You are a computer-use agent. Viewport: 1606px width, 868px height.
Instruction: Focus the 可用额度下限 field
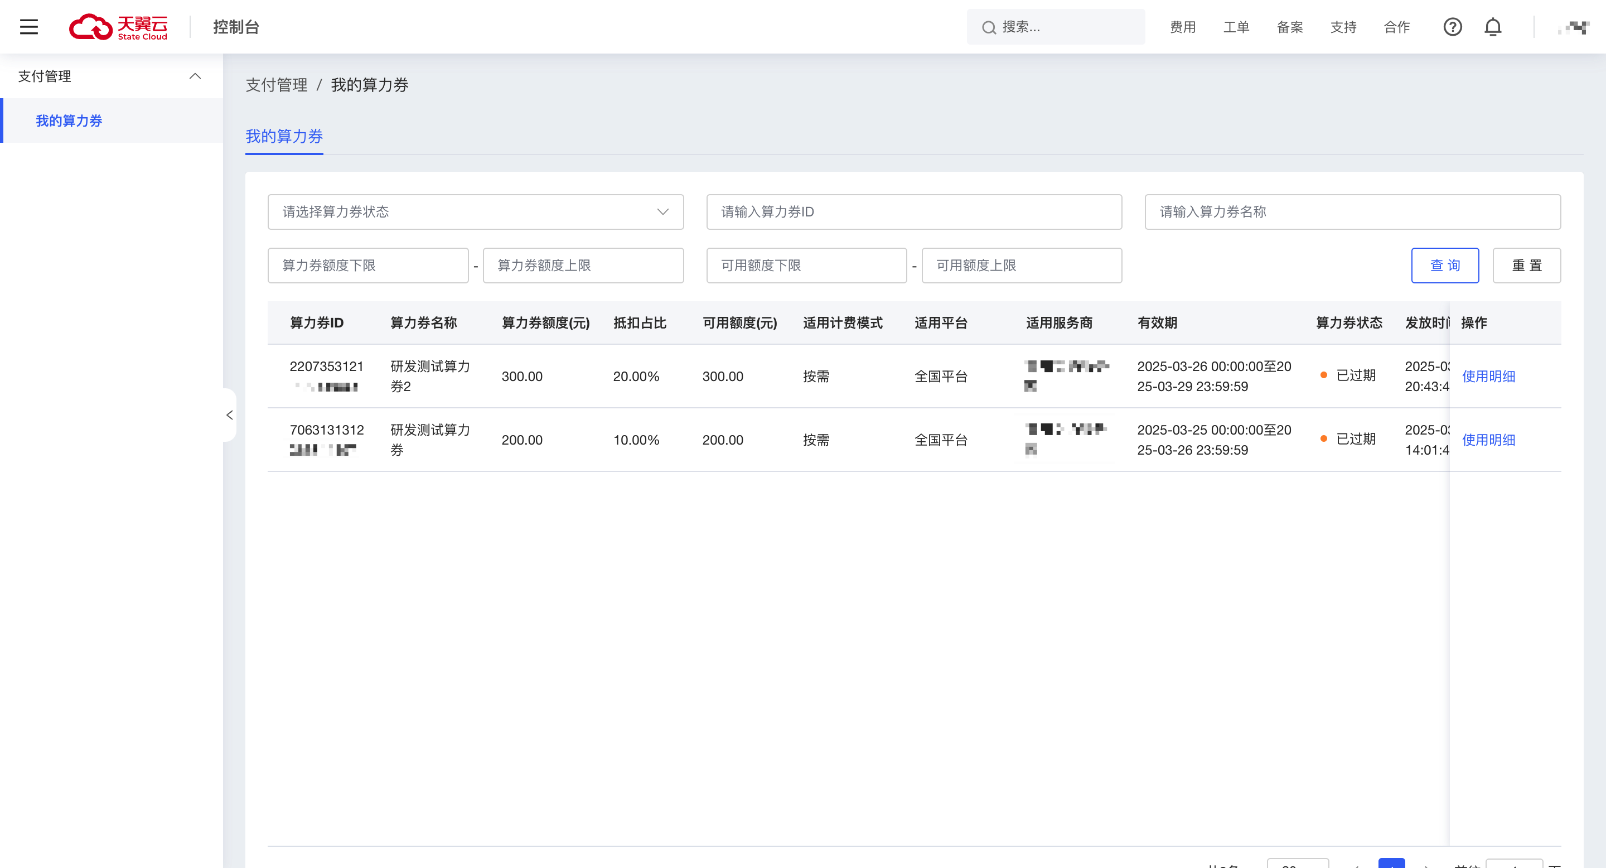[806, 266]
